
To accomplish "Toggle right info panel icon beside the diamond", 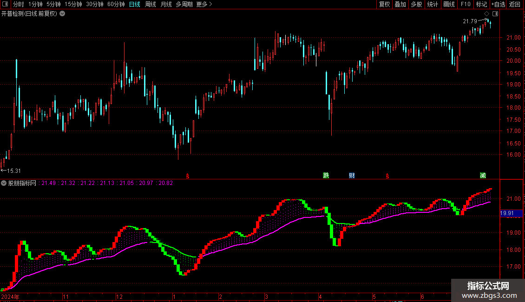I will [x=495, y=14].
